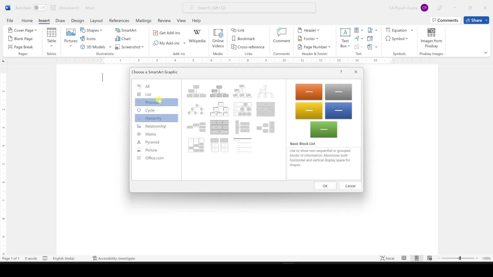Open Accessibility: Investigate status
Image resolution: width=493 pixels, height=277 pixels.
click(x=114, y=258)
